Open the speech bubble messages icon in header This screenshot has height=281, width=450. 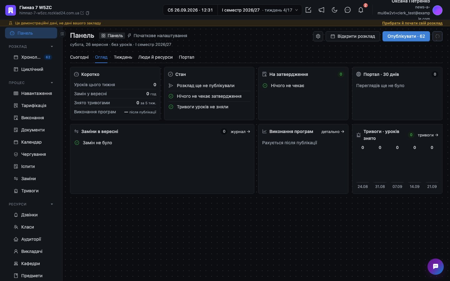coord(347,10)
